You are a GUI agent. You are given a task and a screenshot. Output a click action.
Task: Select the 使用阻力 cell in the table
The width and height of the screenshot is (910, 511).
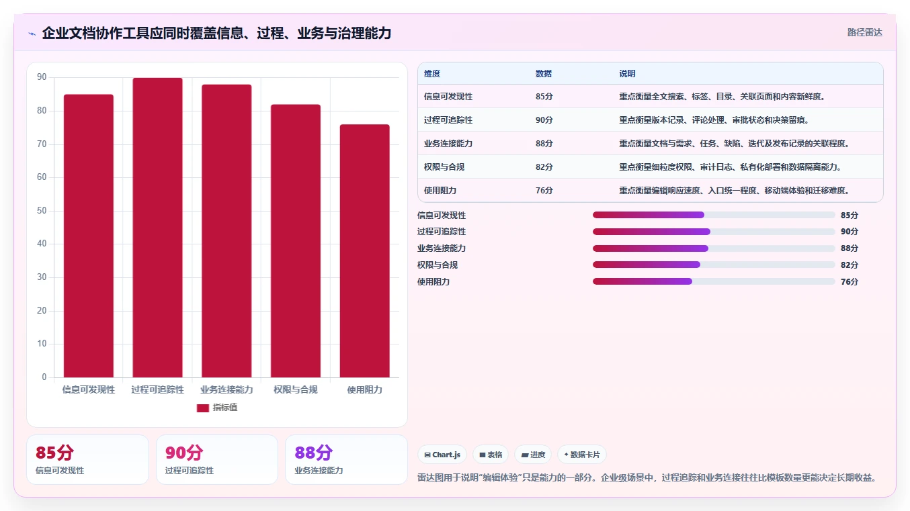pos(440,191)
